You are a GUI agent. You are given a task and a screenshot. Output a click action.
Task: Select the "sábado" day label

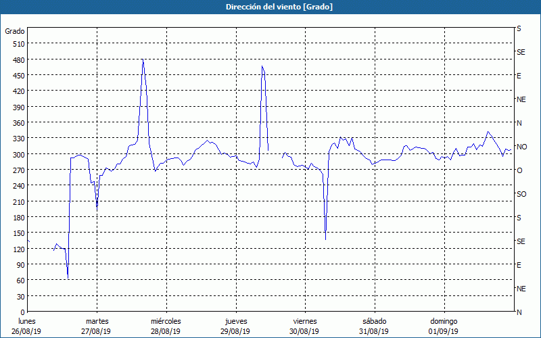pyautogui.click(x=375, y=321)
